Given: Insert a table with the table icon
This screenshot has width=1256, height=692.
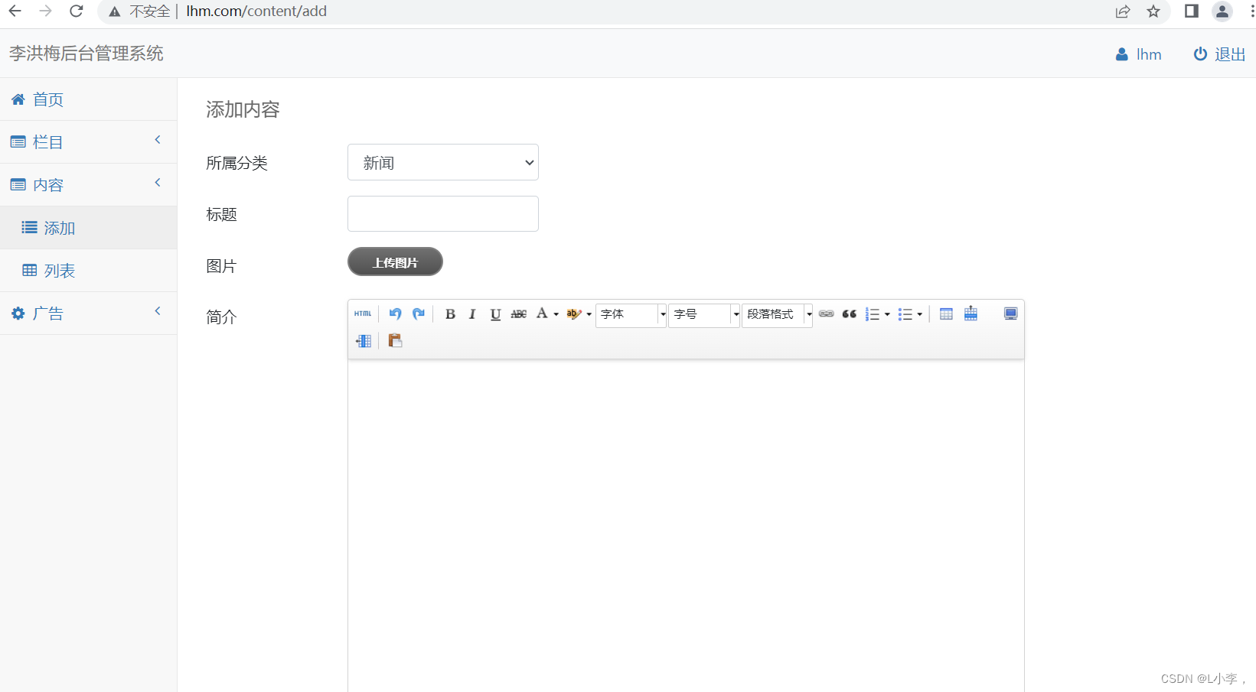Looking at the screenshot, I should click(x=946, y=314).
